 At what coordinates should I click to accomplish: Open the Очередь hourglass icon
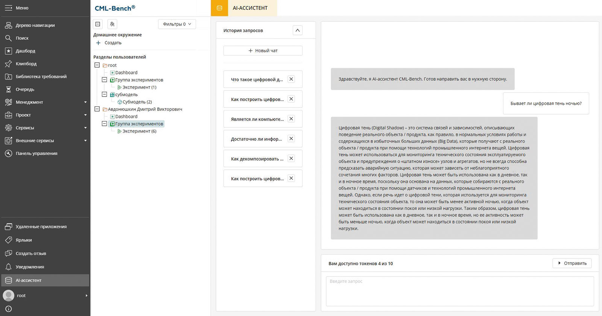[x=8, y=89]
